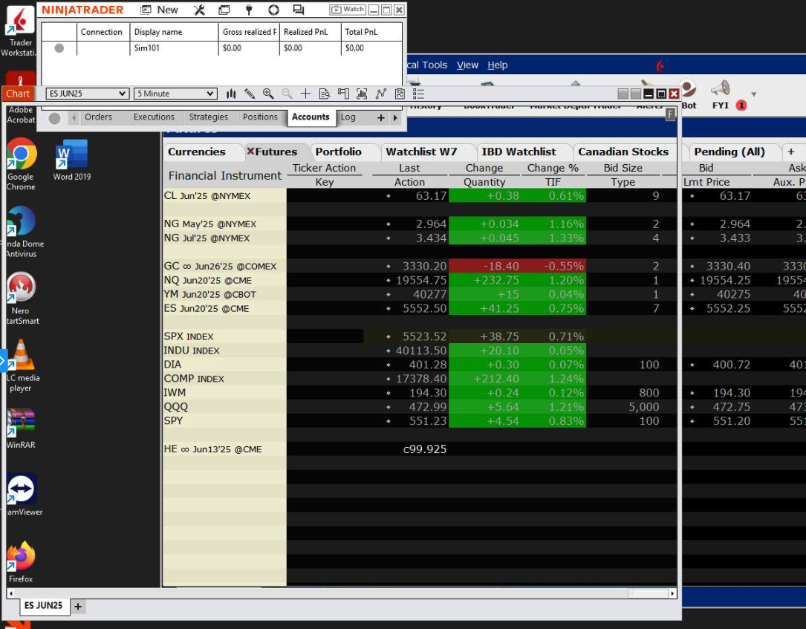Open the View menu in Trader Workstation
Image resolution: width=806 pixels, height=629 pixels.
coord(467,65)
